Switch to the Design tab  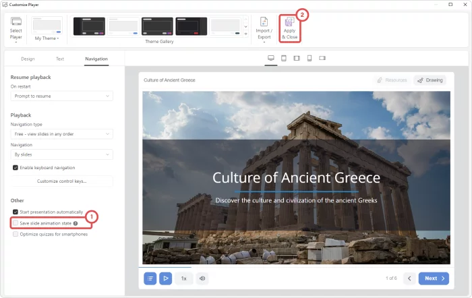28,59
